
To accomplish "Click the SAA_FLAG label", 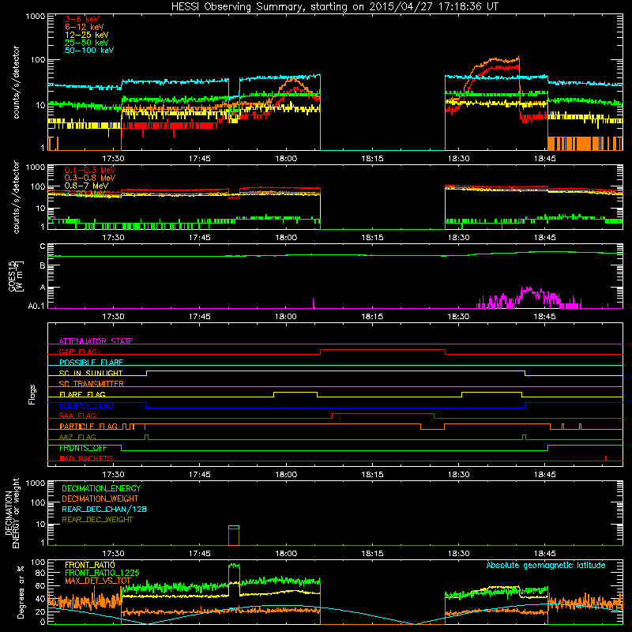I will coord(77,416).
